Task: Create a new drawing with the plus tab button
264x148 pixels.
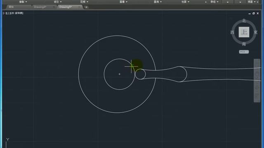Action: 86,7
